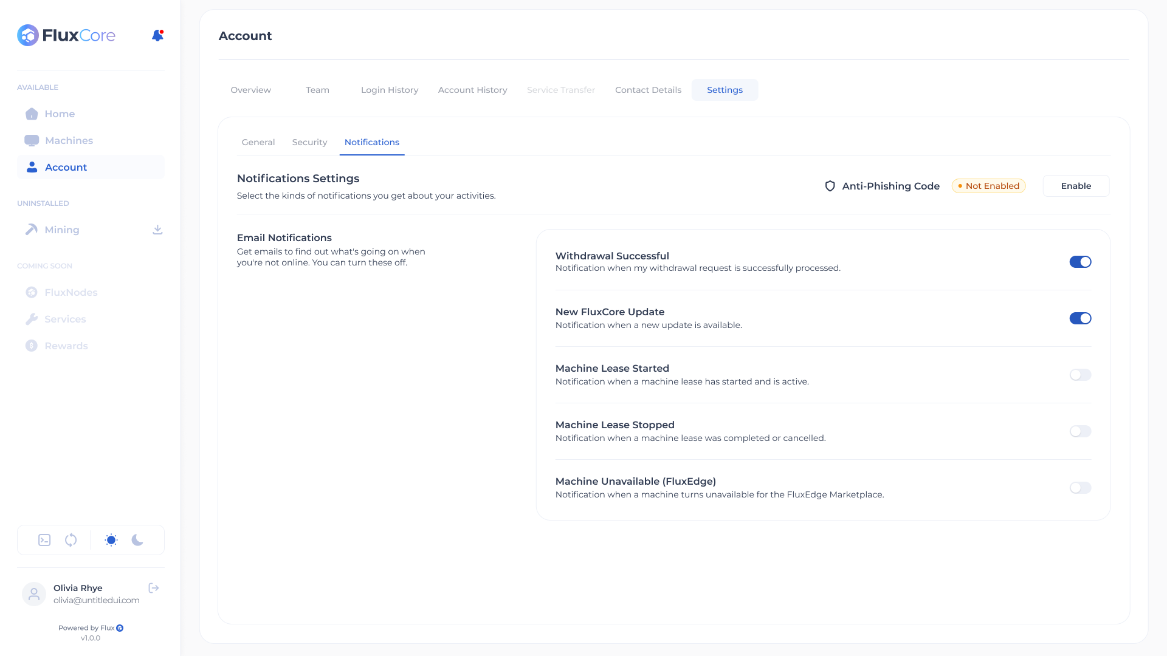Image resolution: width=1167 pixels, height=656 pixels.
Task: Open the notifications bell icon
Action: click(x=157, y=35)
